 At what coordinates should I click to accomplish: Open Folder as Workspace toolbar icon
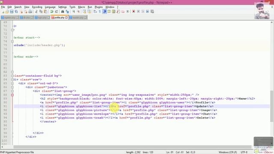(123, 12)
